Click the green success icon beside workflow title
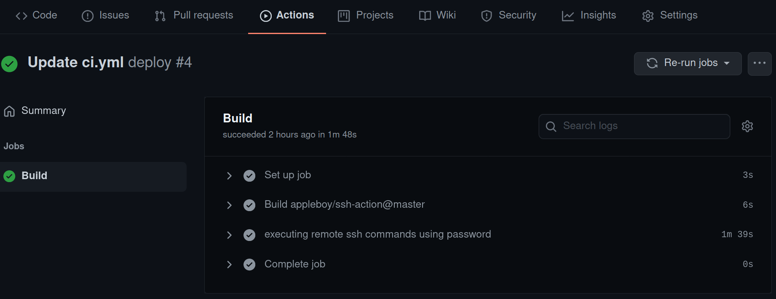 point(9,64)
